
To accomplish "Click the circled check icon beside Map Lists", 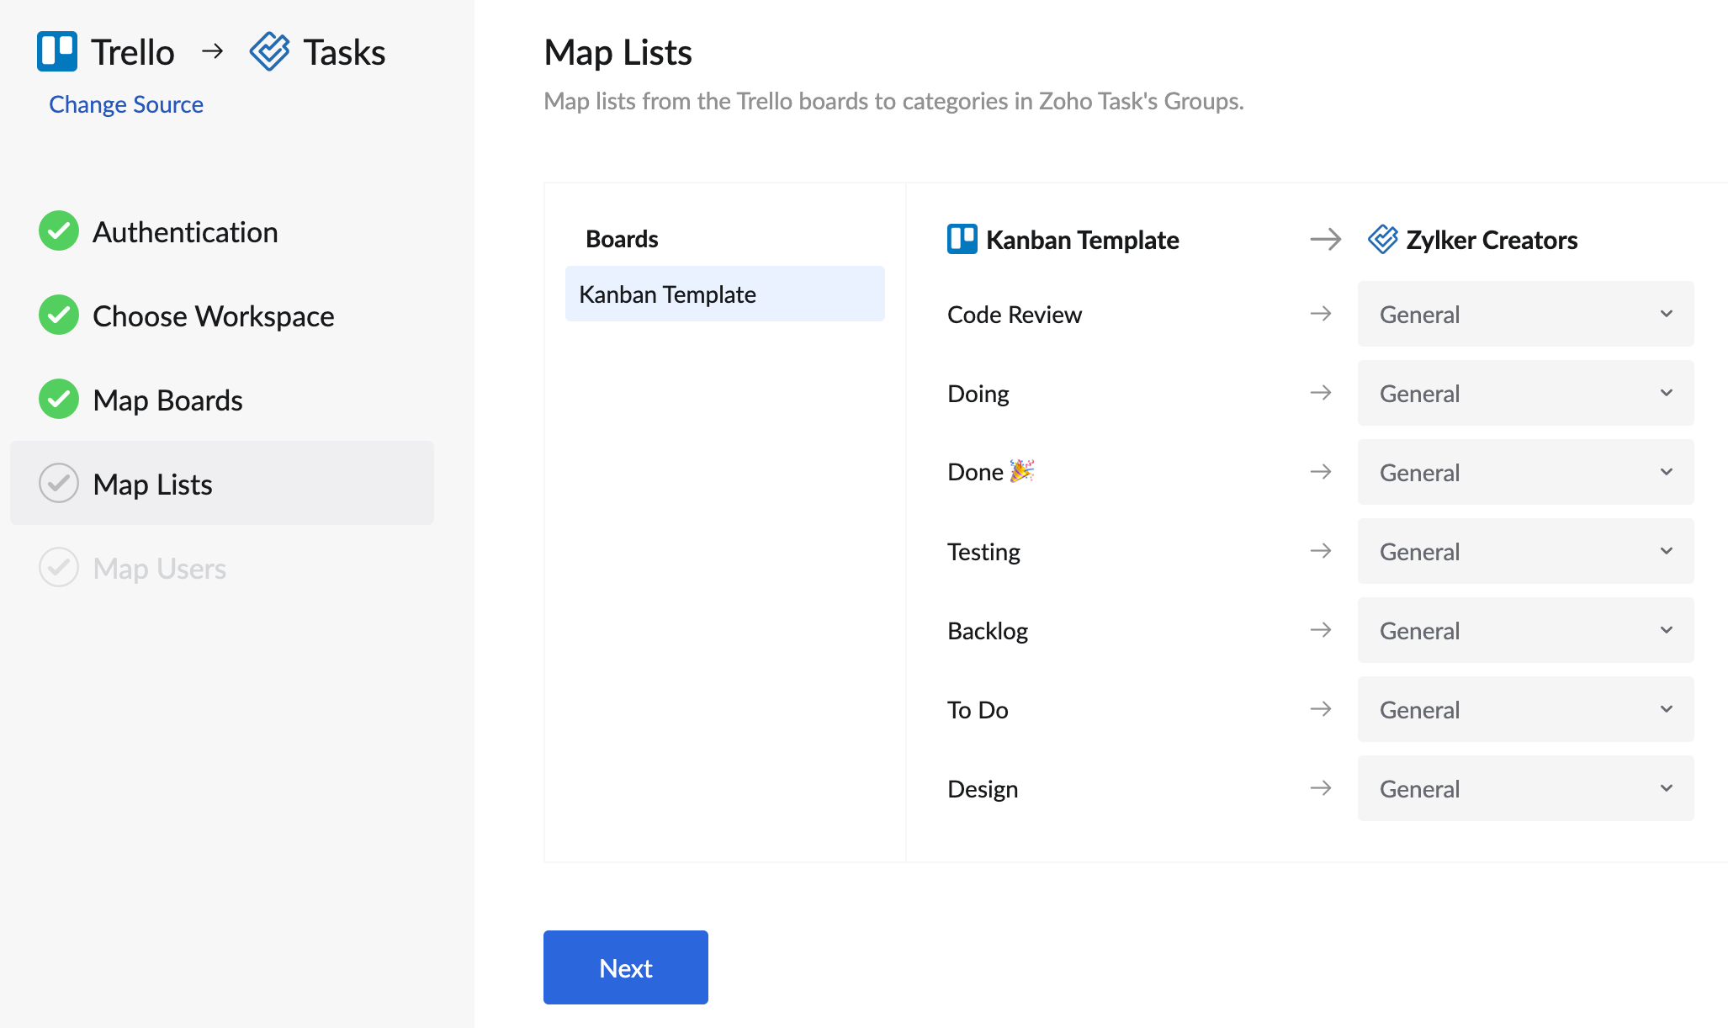I will click(57, 484).
